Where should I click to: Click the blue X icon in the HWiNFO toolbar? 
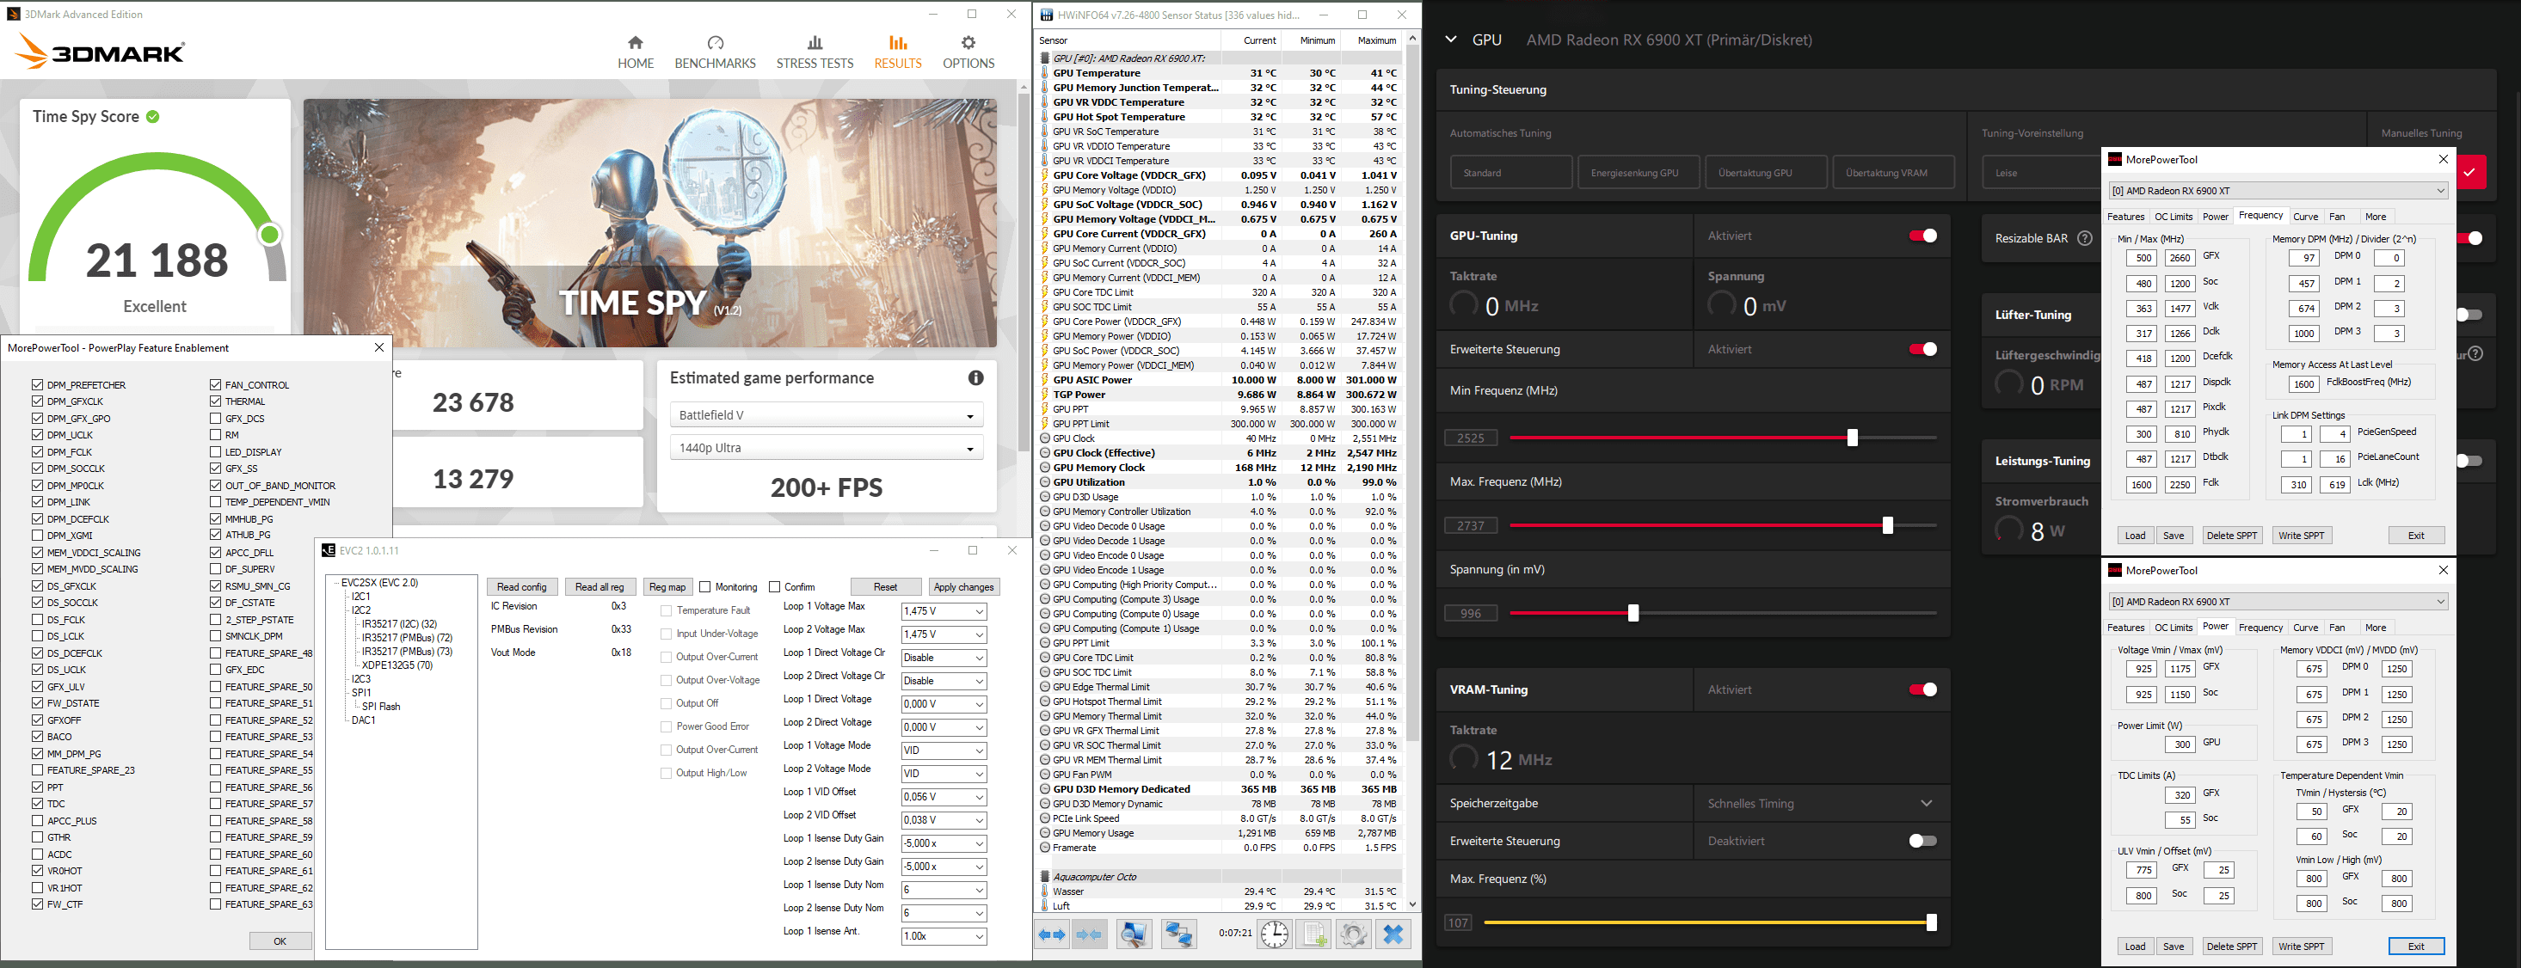[1393, 934]
